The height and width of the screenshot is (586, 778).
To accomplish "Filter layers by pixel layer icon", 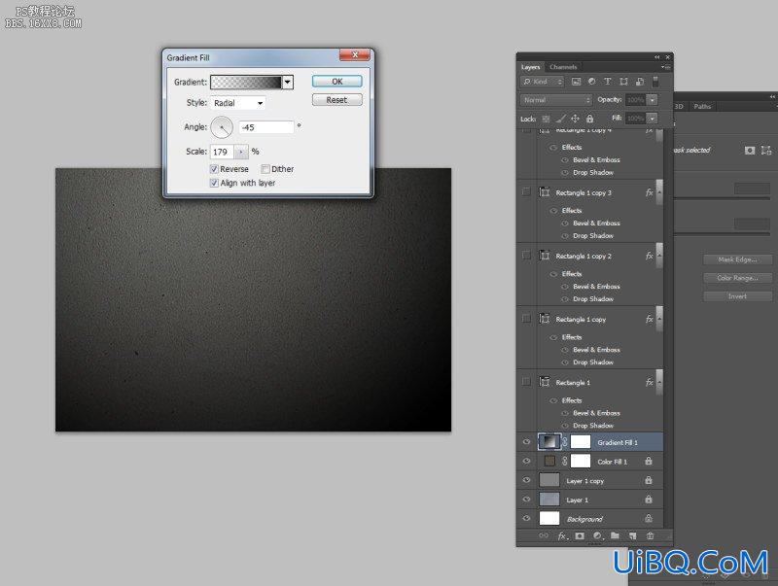I will coord(576,82).
